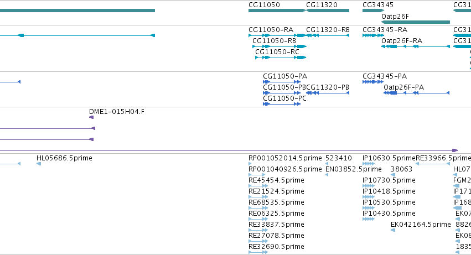Click the CG11320-RB transcript label
Image resolution: width=471 pixels, height=255 pixels.
[x=328, y=30]
